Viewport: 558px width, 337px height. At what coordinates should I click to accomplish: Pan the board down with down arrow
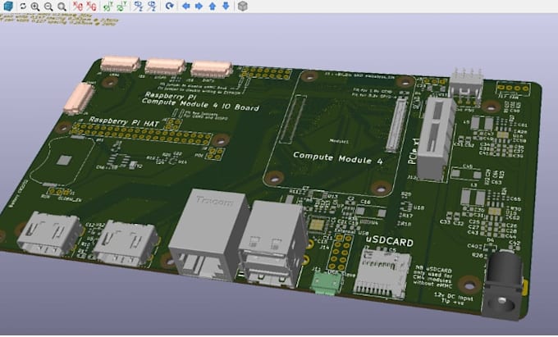coord(226,6)
